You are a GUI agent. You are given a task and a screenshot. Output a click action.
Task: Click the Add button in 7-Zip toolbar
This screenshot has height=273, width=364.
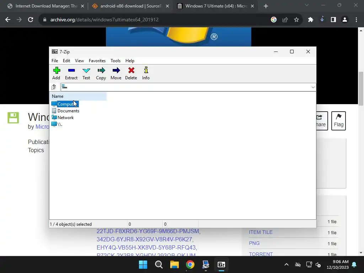56,73
